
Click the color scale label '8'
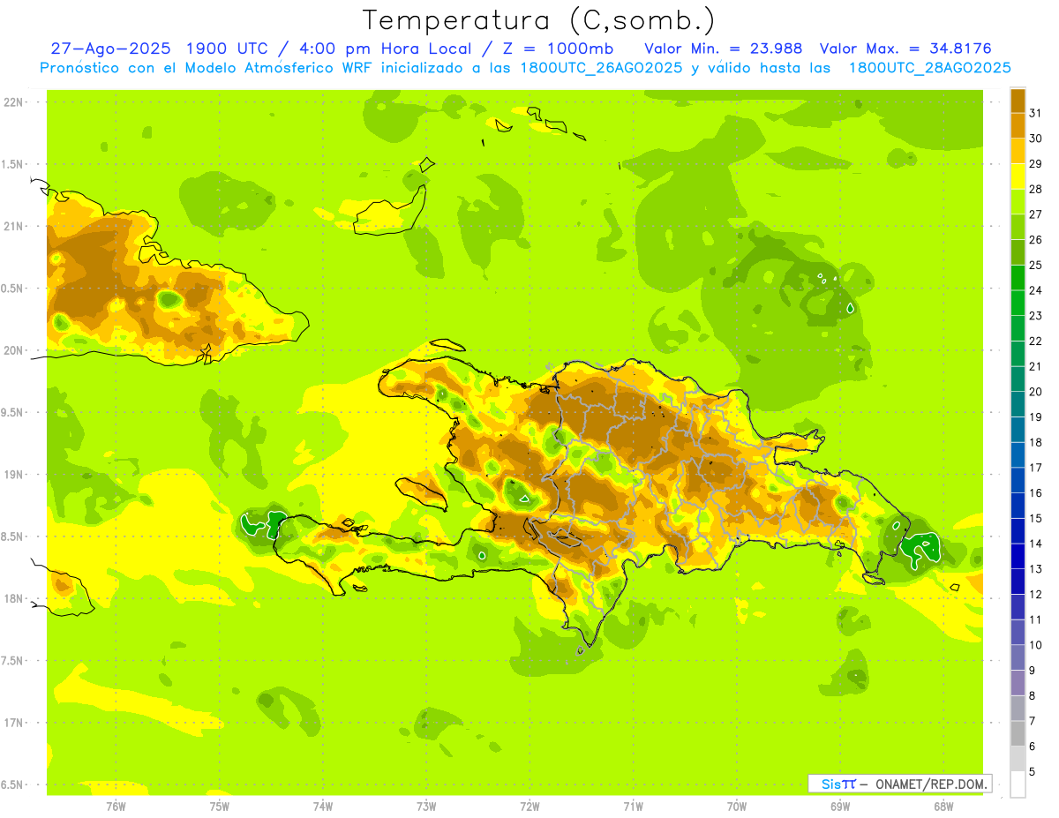tap(1033, 696)
